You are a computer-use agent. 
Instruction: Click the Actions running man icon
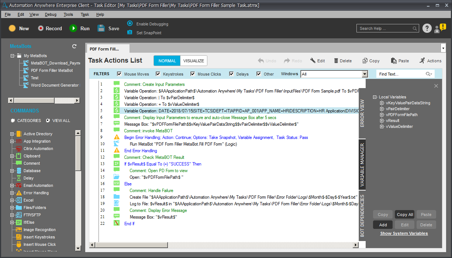click(x=422, y=61)
